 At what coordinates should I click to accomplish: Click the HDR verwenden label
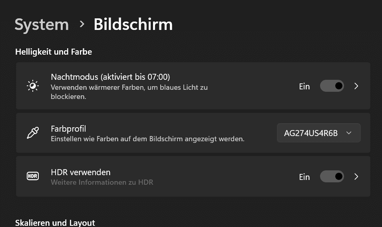[x=81, y=172]
